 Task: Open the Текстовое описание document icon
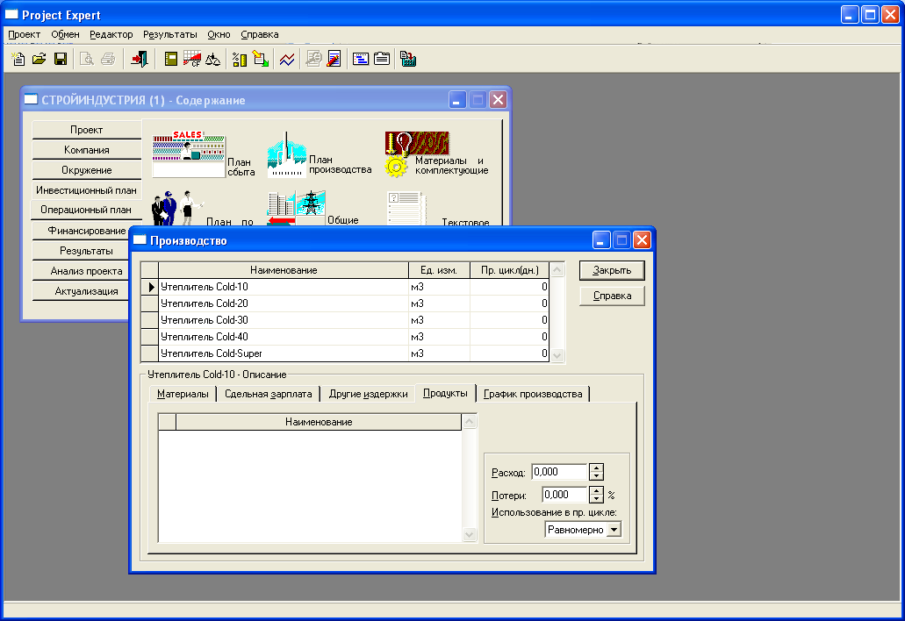tap(407, 208)
